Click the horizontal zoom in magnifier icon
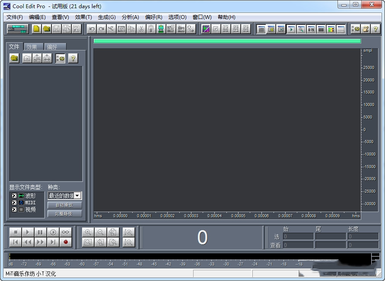This screenshot has height=281, width=385. pyautogui.click(x=88, y=232)
